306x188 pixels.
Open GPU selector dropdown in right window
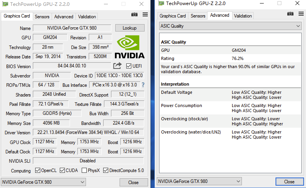[199, 181]
